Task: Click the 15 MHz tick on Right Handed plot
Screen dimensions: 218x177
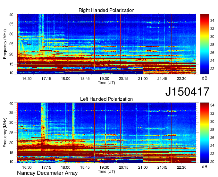Action: (11, 64)
